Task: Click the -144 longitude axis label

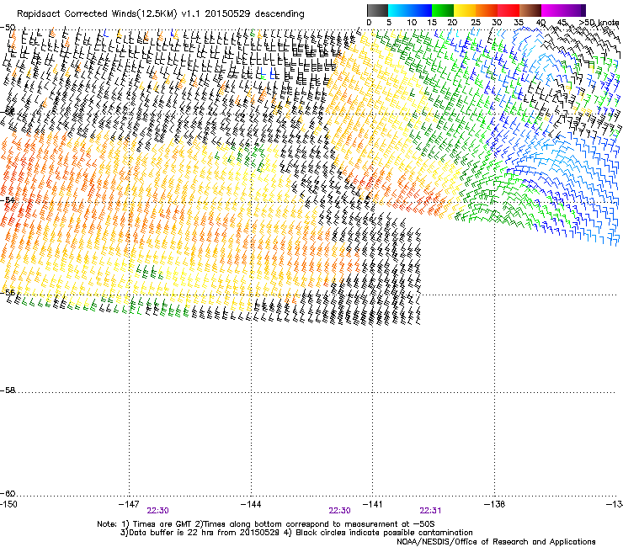Action: [x=251, y=504]
